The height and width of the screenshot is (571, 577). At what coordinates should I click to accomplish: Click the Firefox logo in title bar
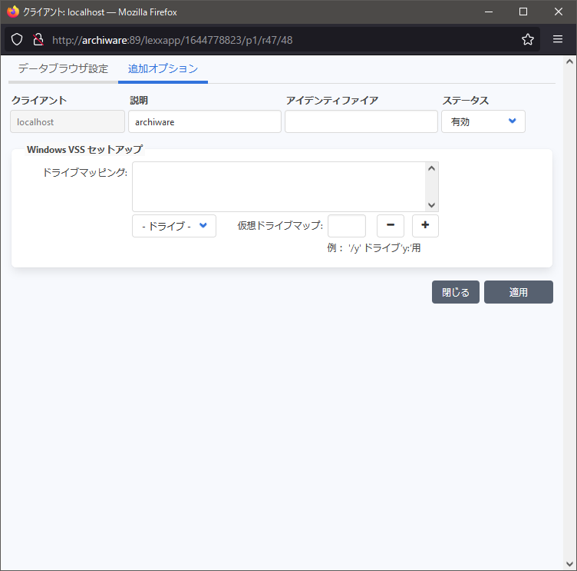tap(12, 12)
